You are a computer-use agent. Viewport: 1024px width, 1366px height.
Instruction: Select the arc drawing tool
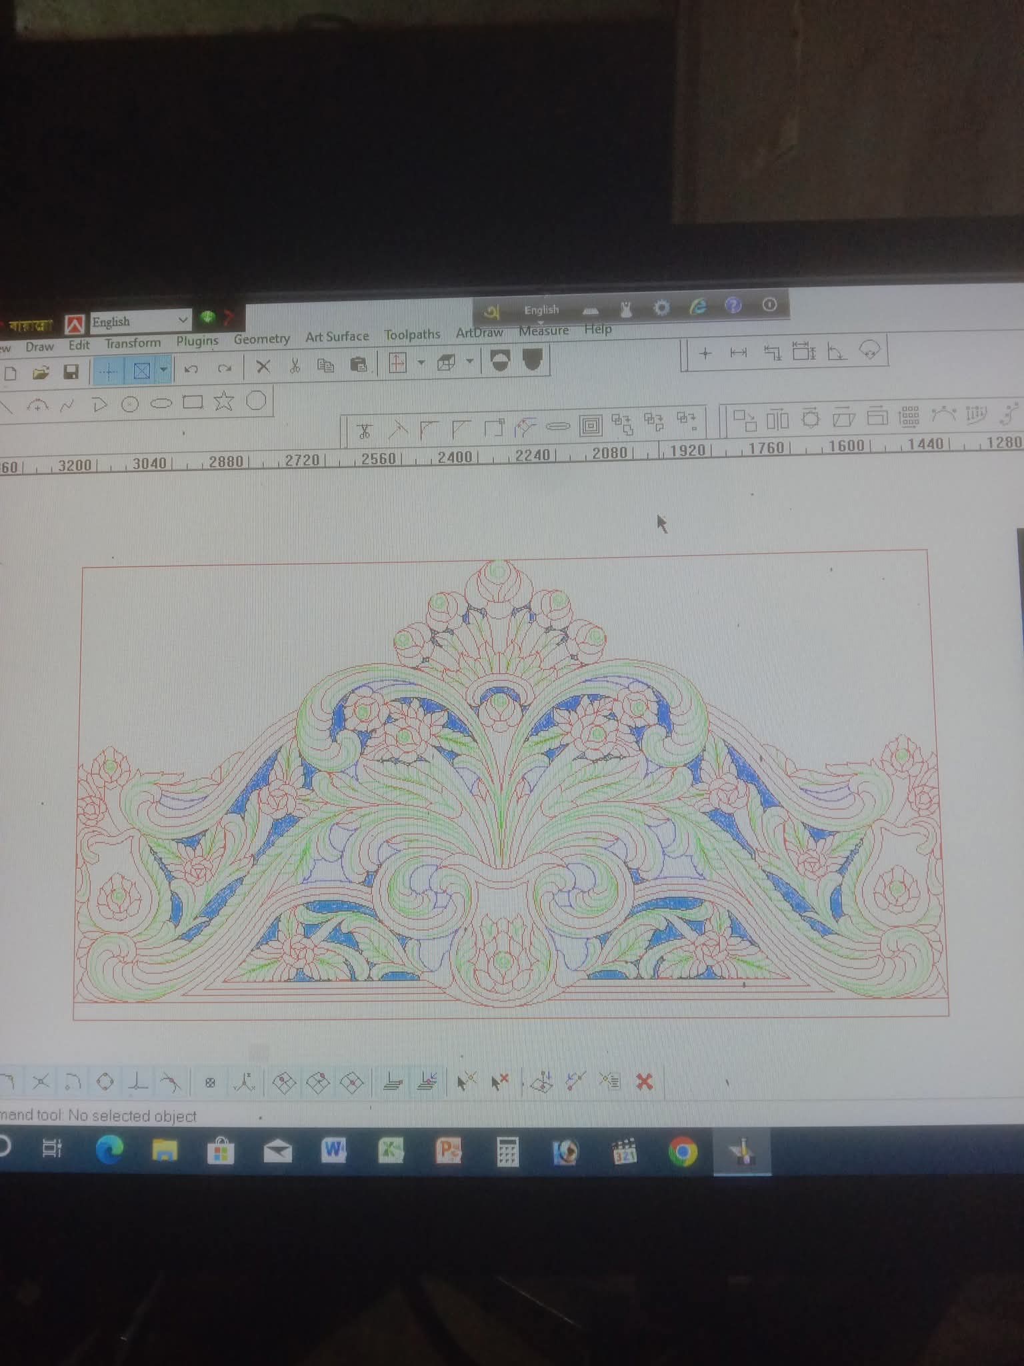pos(37,406)
